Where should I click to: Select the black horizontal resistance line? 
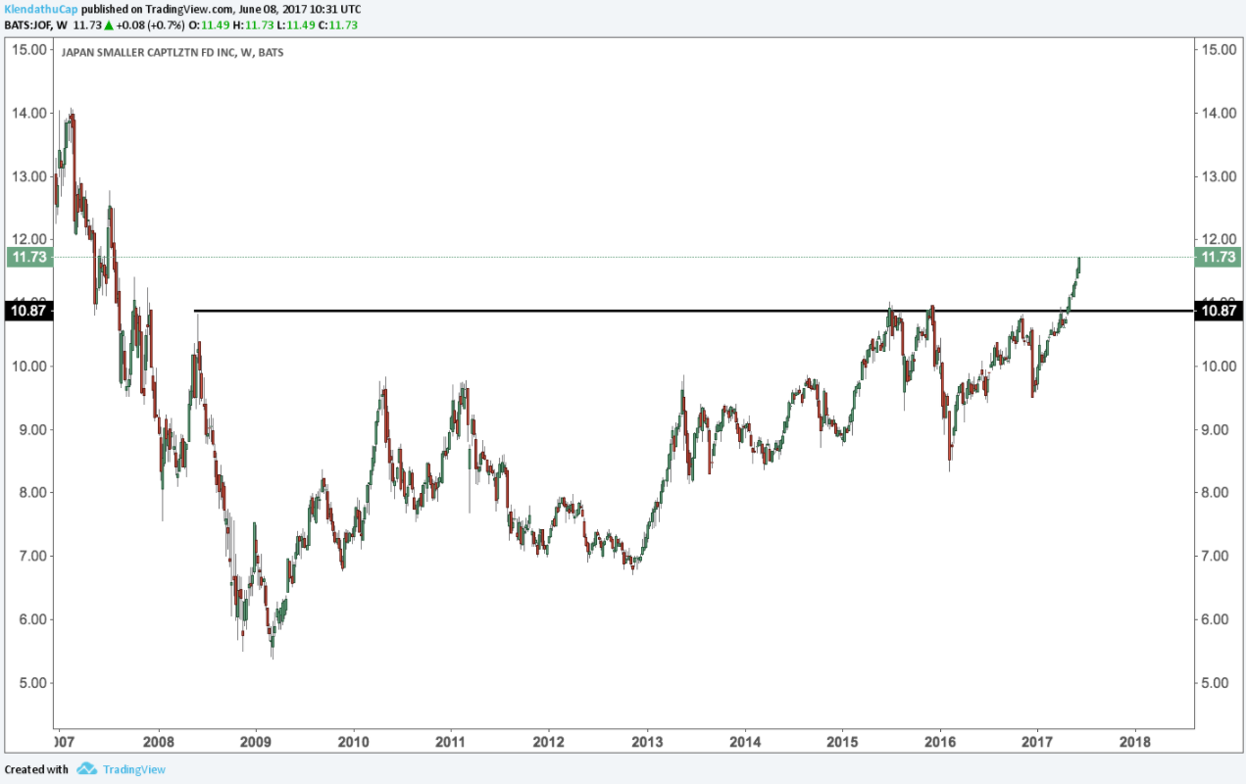(x=588, y=311)
